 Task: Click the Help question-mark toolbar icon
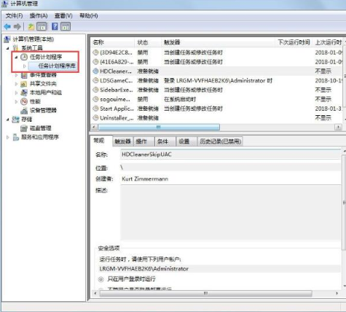[x=55, y=26]
